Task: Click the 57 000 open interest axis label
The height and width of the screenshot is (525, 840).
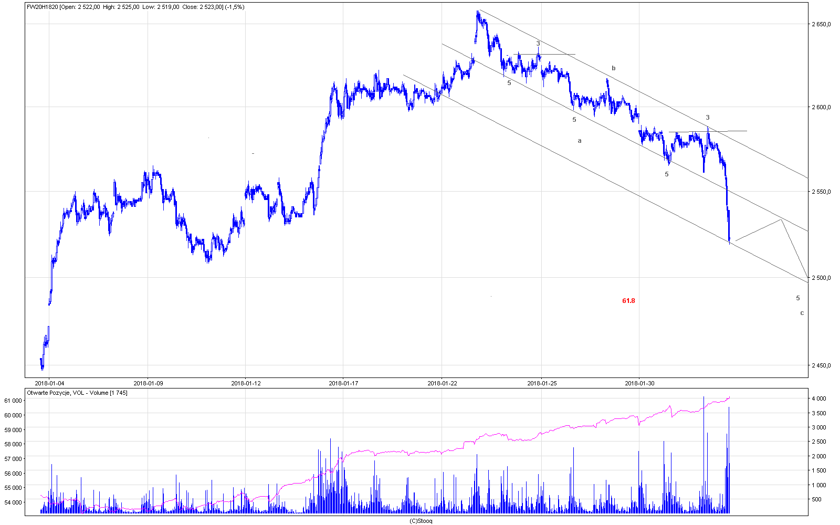Action: [13, 459]
